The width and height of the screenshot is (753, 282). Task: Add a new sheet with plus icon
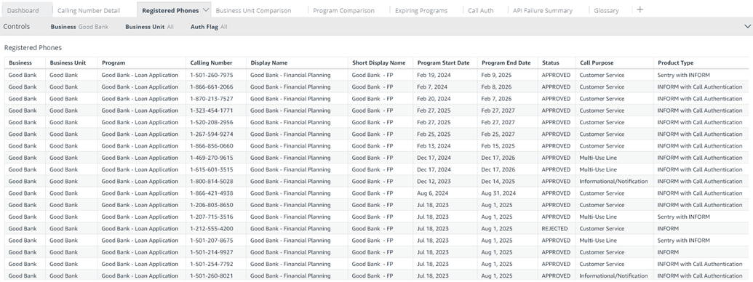tap(640, 9)
